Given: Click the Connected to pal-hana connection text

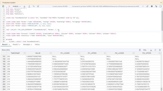Looking at the screenshot, I should click(105, 6).
